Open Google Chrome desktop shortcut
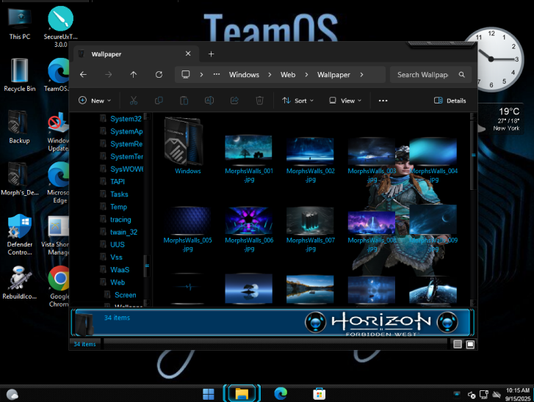 [x=59, y=286]
